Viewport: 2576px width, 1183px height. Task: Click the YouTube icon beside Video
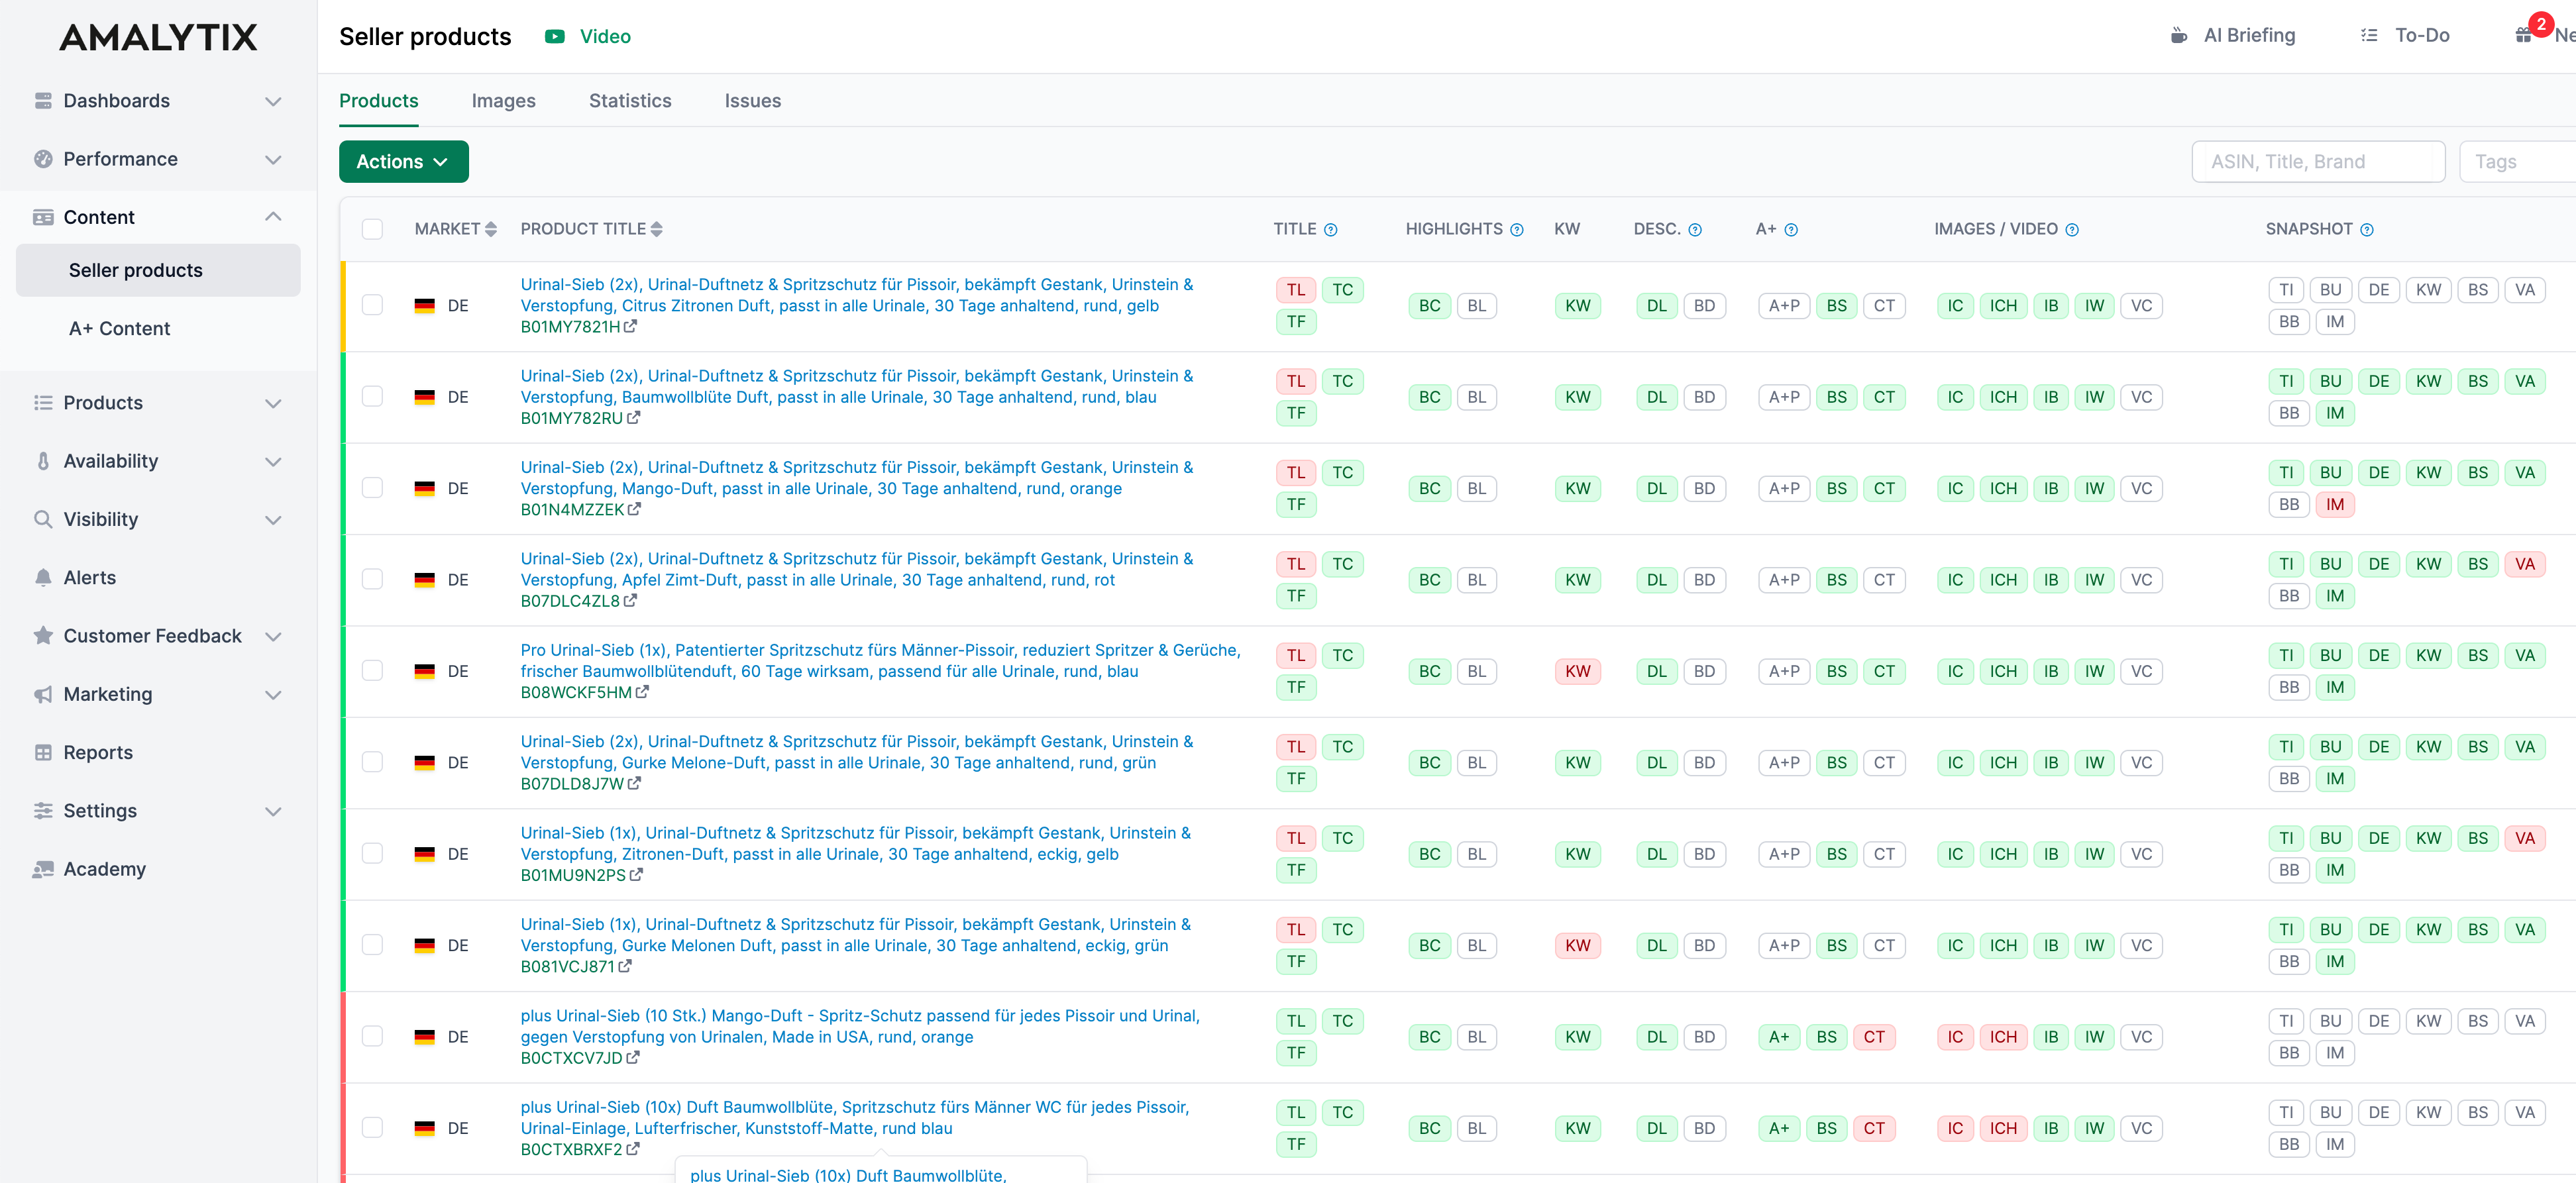tap(554, 36)
